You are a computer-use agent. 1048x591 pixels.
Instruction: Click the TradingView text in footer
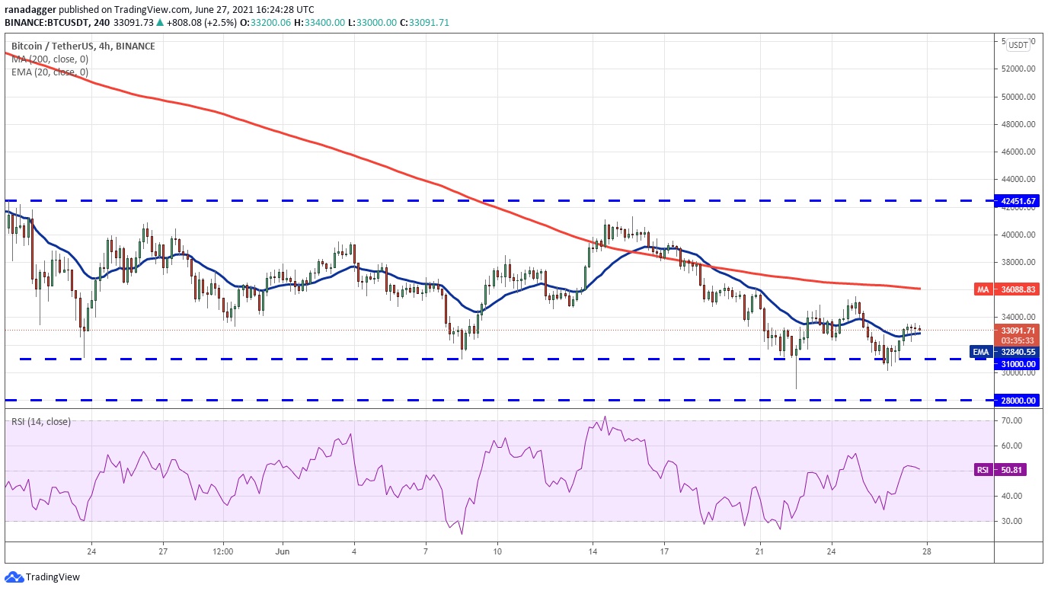point(53,577)
